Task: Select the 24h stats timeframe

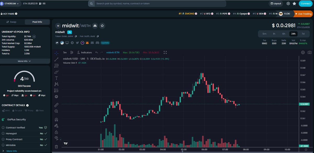Action: [293, 34]
